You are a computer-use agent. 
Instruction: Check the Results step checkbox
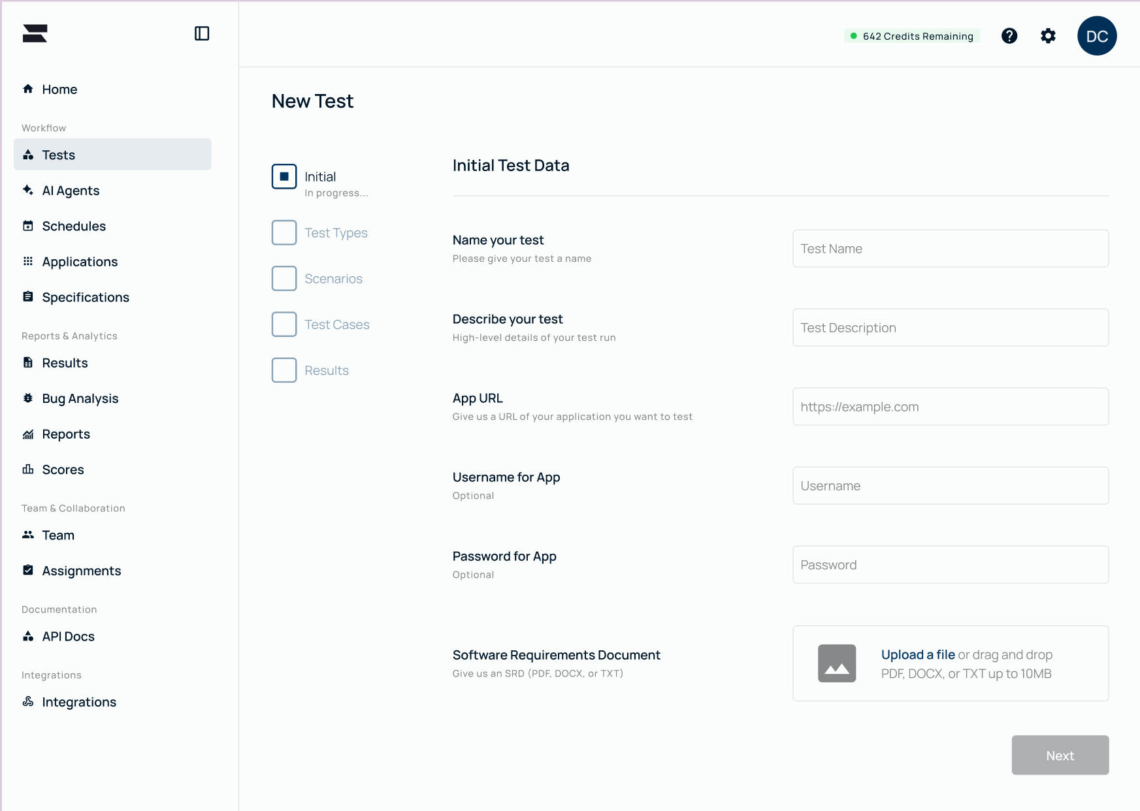pyautogui.click(x=284, y=370)
